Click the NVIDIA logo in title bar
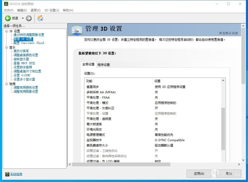 click(x=6, y=4)
